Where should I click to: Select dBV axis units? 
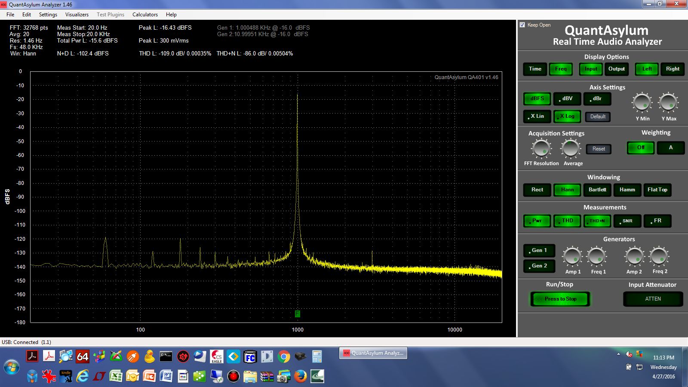pyautogui.click(x=567, y=98)
